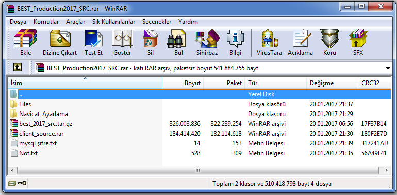Sort the list by the Boyut column
The image size is (397, 195).
(x=183, y=83)
